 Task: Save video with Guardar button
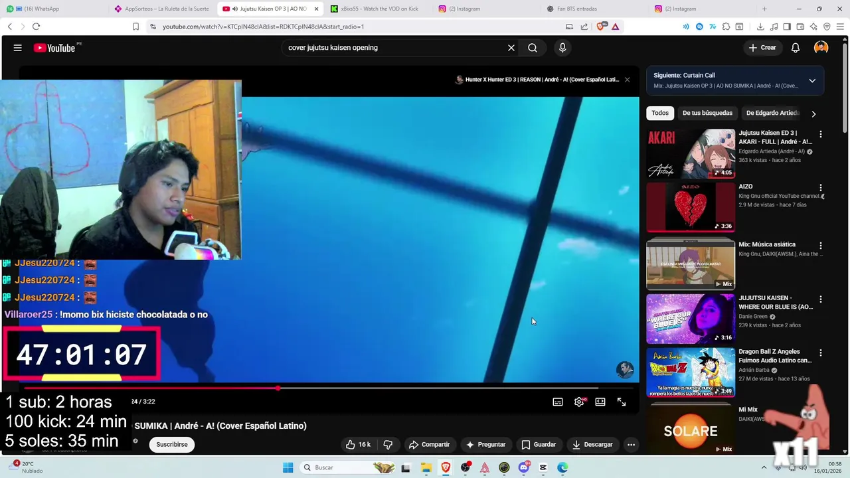click(x=539, y=445)
